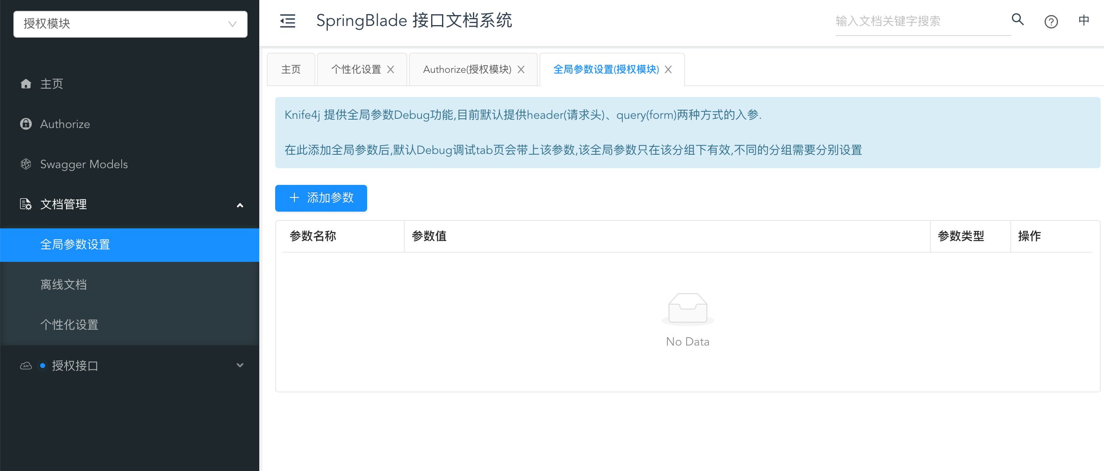Open Authorize in the sidebar

130,124
